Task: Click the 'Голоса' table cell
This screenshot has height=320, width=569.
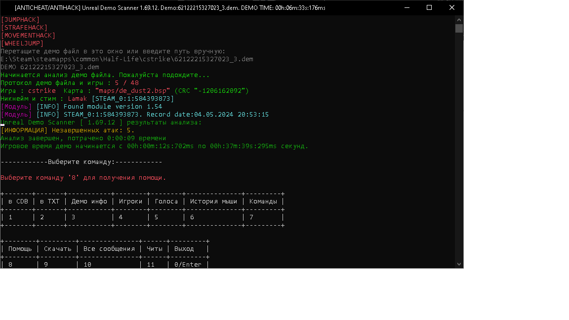Action: (x=166, y=201)
